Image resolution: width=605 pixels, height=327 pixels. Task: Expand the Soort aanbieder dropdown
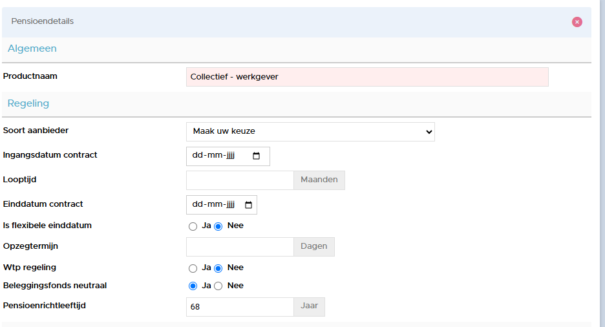click(310, 132)
